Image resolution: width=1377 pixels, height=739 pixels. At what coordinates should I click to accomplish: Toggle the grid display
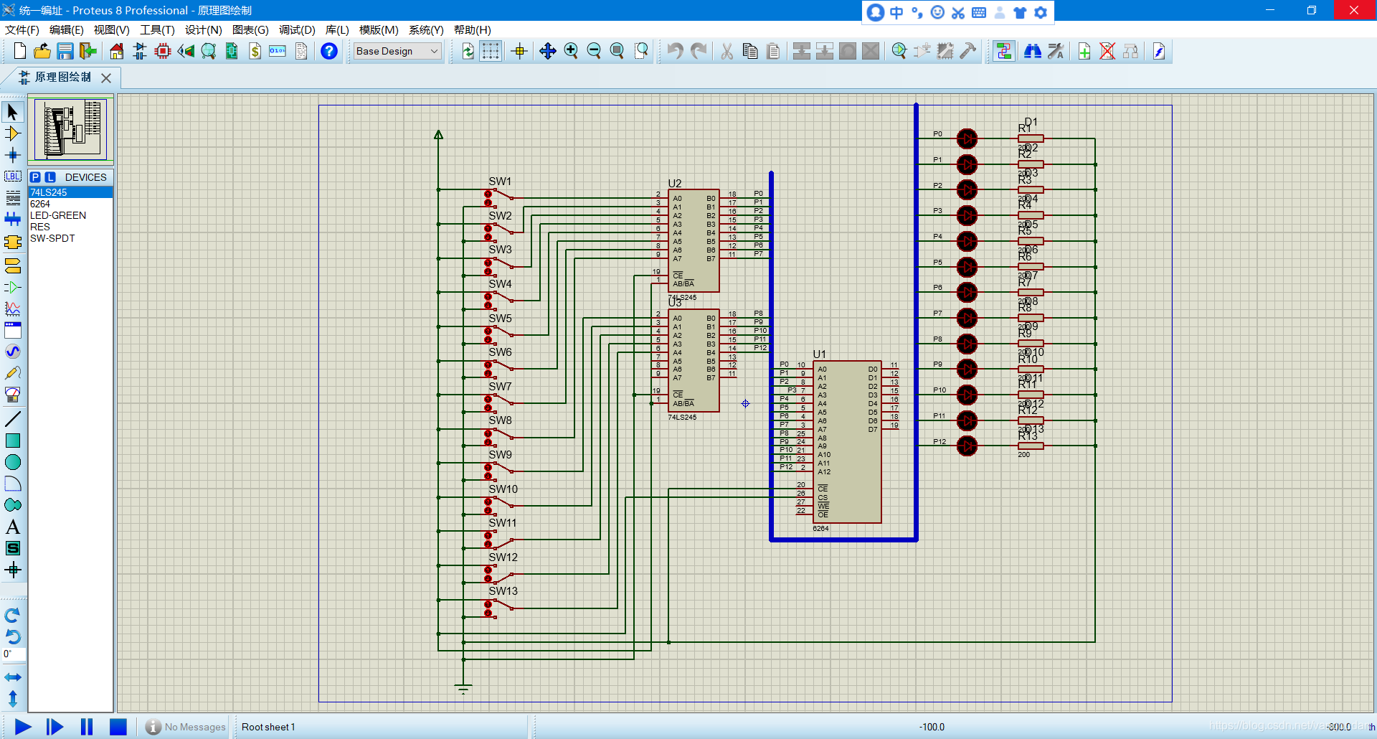[491, 51]
